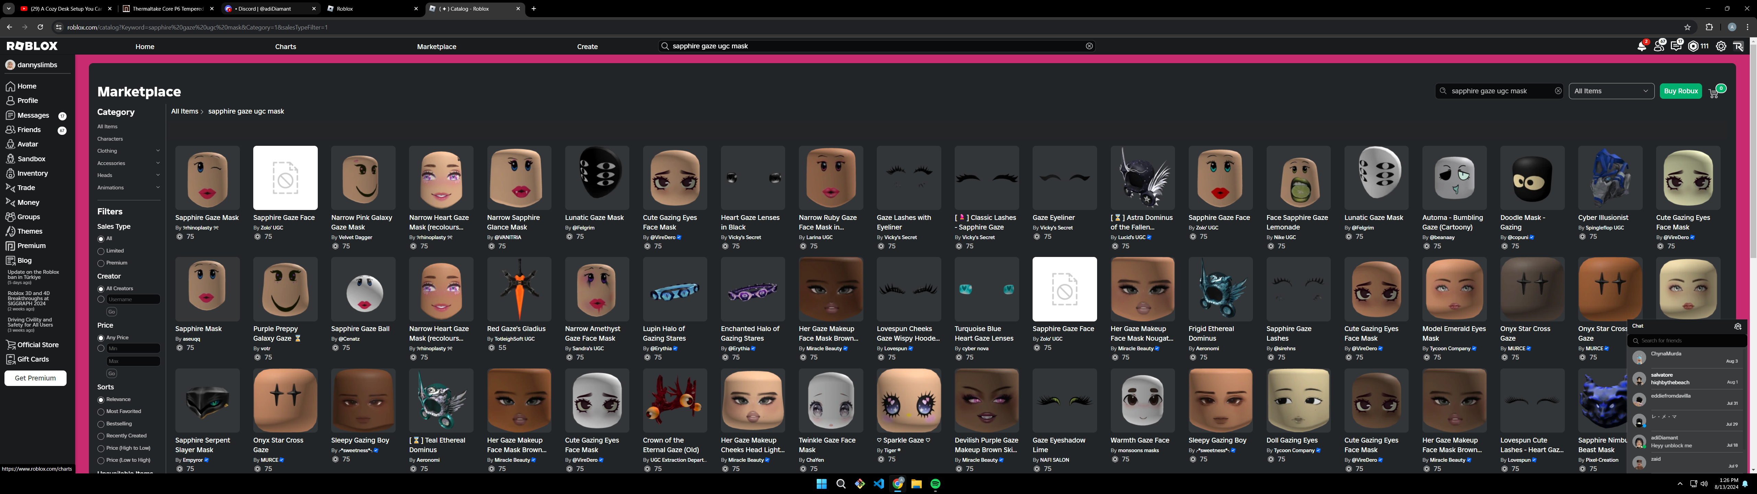This screenshot has width=1757, height=494.
Task: Go to Charts in top navigation
Action: click(285, 46)
